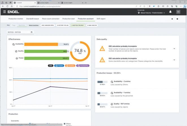The height and width of the screenshot is (126, 187).
Task: Switch to the Shift report tab
Action: coord(101,19)
